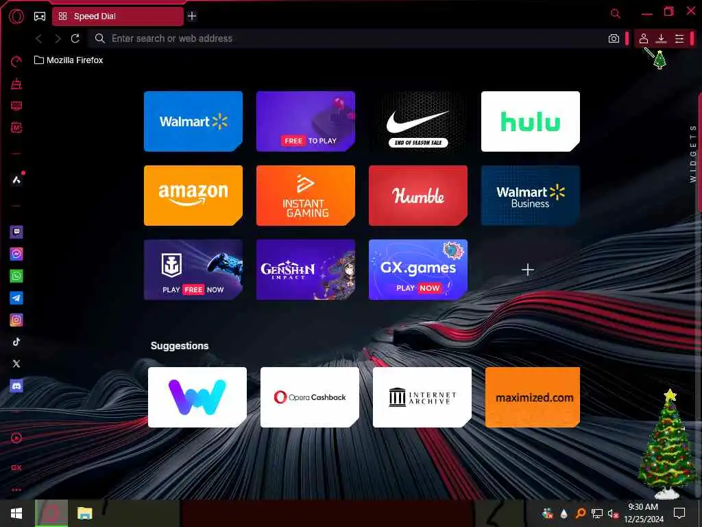Open the Nike End of Season Sale tile

pos(417,121)
